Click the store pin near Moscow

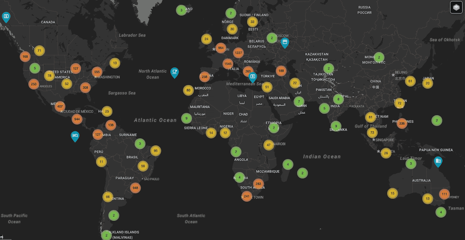(x=285, y=42)
